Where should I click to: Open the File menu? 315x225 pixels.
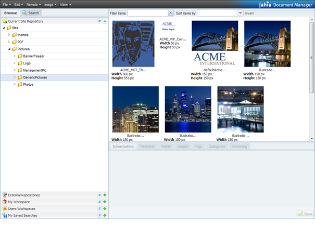(x=7, y=4)
